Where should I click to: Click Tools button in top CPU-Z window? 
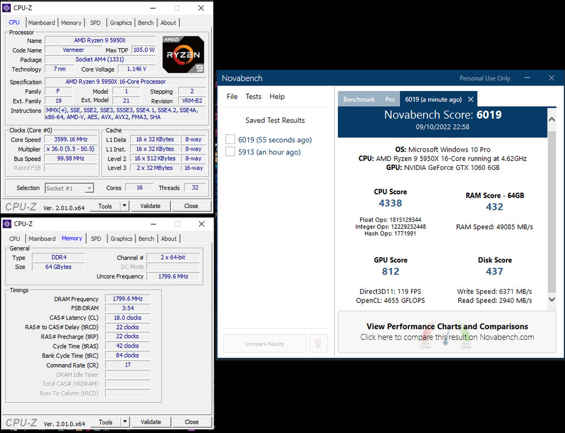[105, 206]
